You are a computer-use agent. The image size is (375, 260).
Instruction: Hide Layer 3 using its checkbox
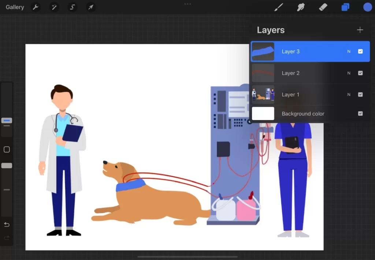coord(360,51)
